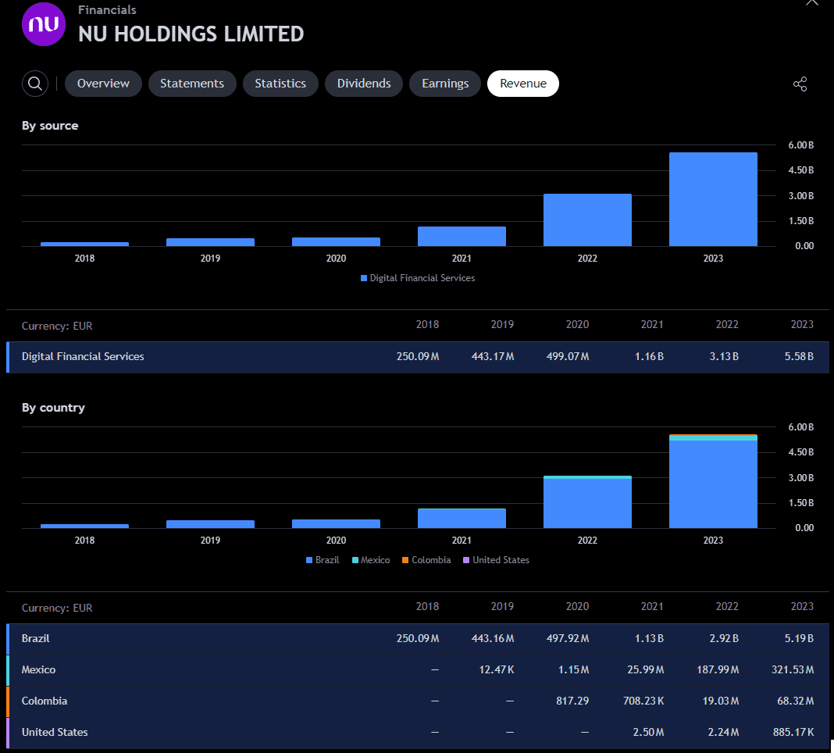This screenshot has width=834, height=753.
Task: Click the 2021 bar in By source chart
Action: [462, 236]
